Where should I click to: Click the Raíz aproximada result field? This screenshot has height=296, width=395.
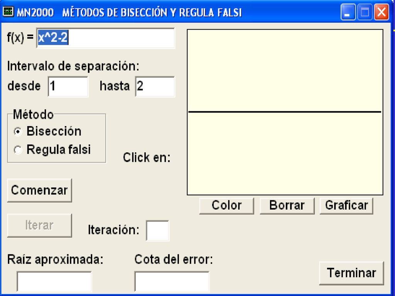[x=54, y=281]
